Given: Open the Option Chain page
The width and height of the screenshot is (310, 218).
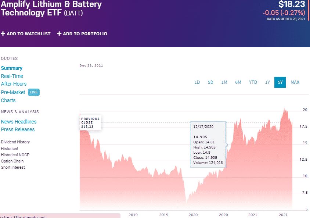Looking at the screenshot, I should pyautogui.click(x=12, y=161).
